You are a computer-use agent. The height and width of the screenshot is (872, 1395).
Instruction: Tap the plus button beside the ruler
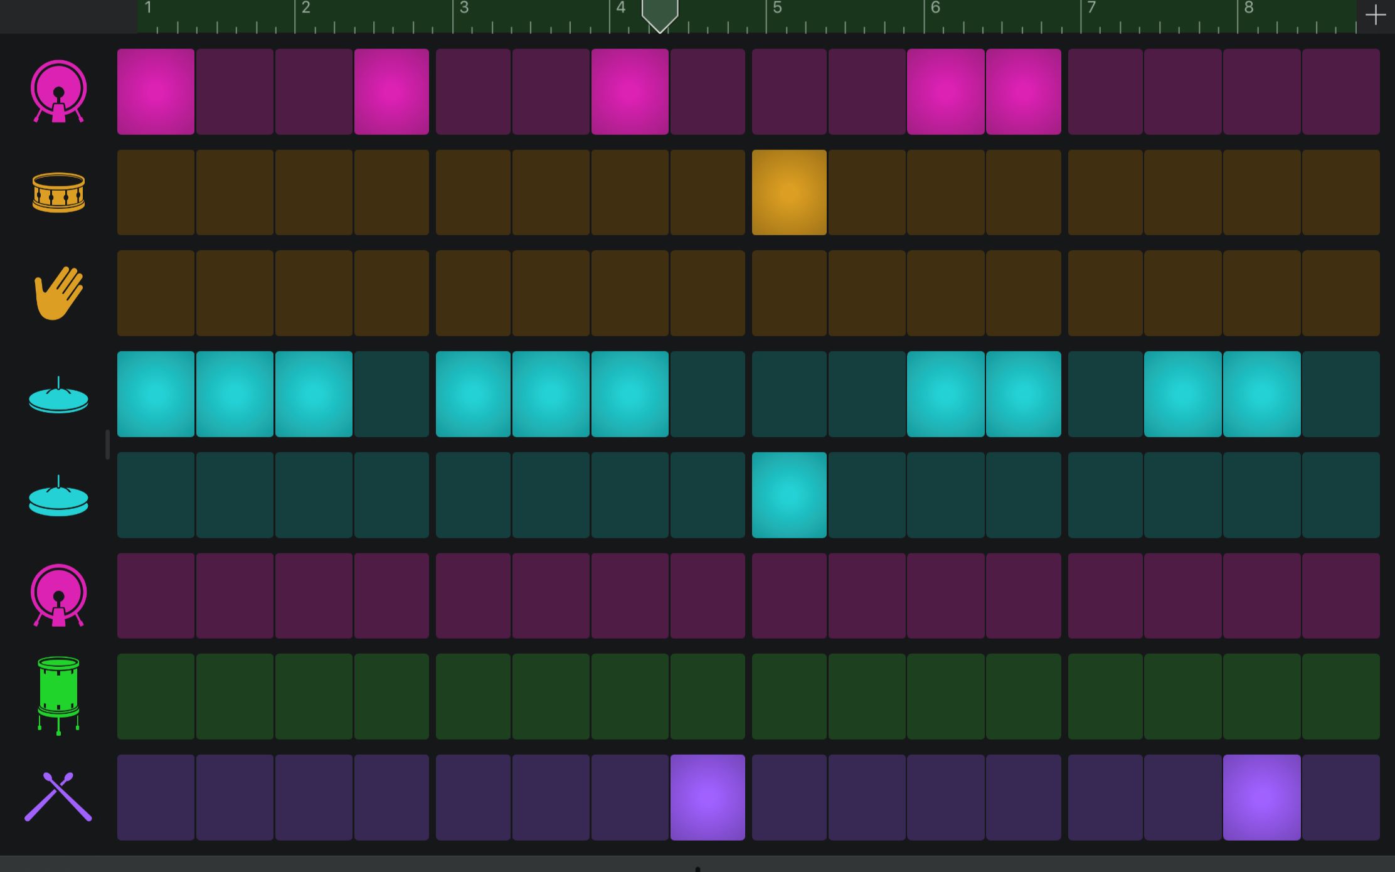coord(1376,16)
